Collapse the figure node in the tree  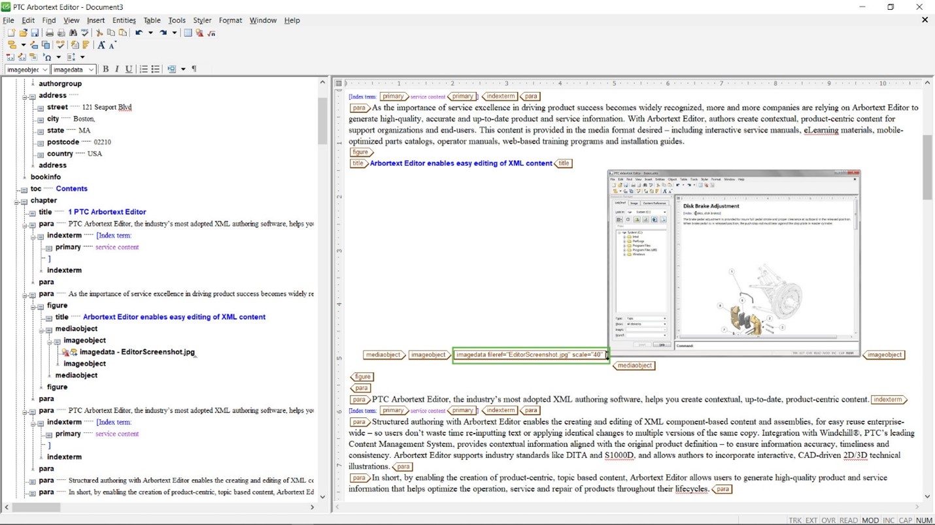pyautogui.click(x=33, y=306)
